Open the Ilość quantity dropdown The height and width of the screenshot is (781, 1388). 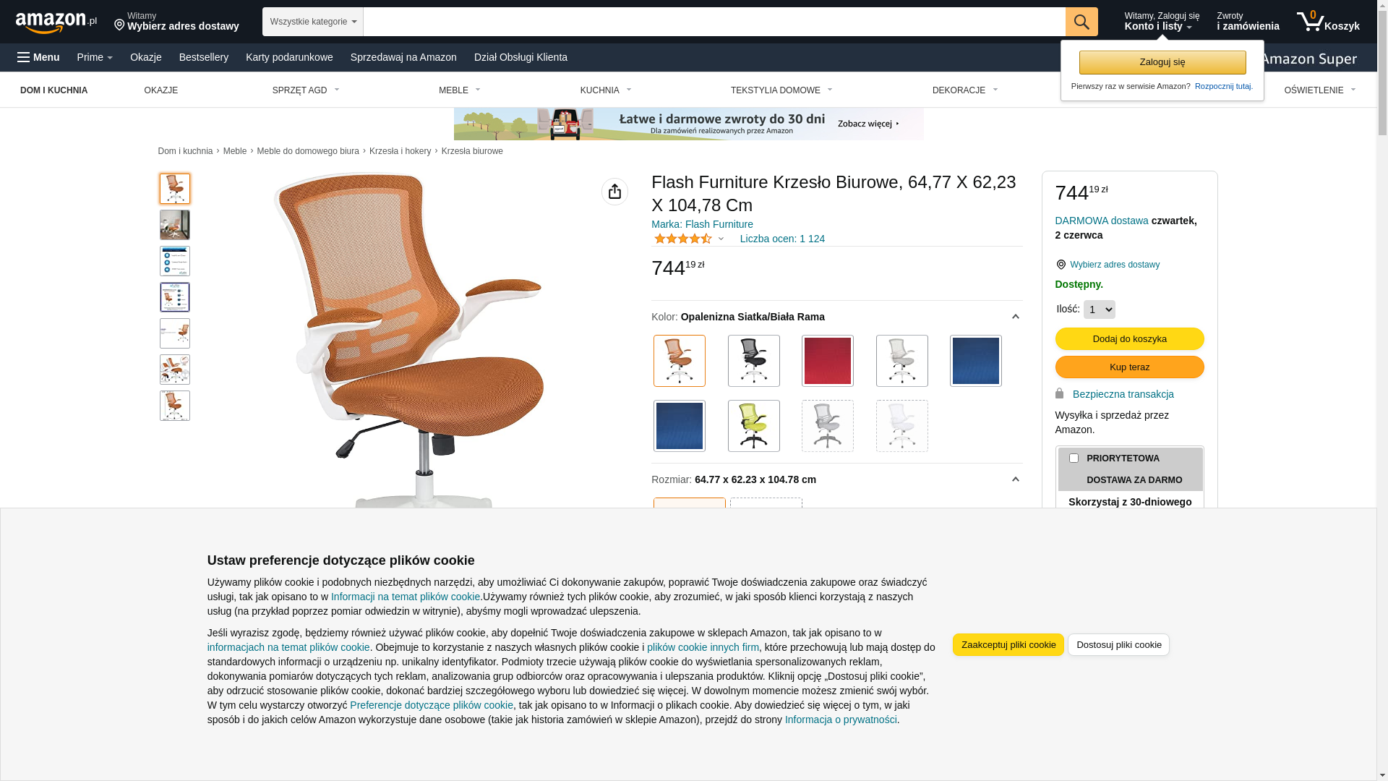(x=1099, y=310)
